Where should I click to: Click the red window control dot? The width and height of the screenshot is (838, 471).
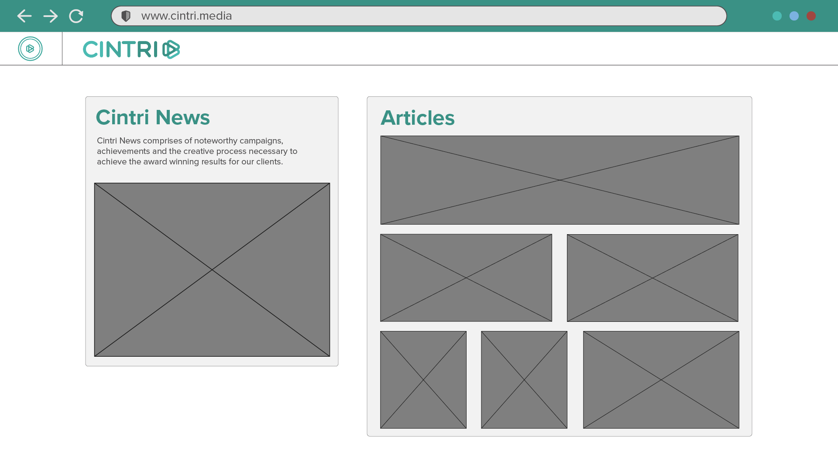pos(811,16)
